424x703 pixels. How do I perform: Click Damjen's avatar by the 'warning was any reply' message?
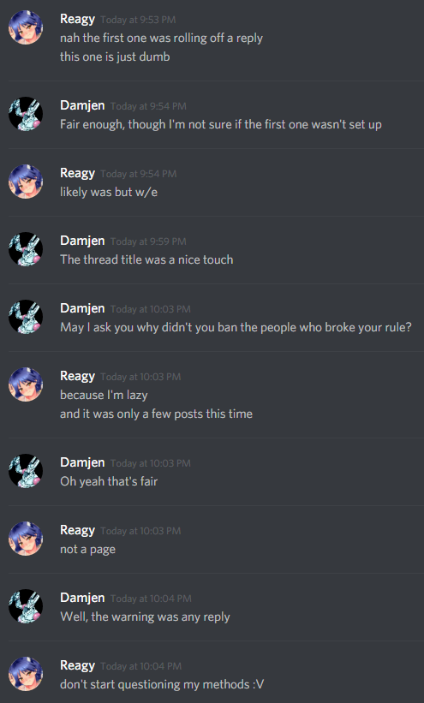pos(26,606)
